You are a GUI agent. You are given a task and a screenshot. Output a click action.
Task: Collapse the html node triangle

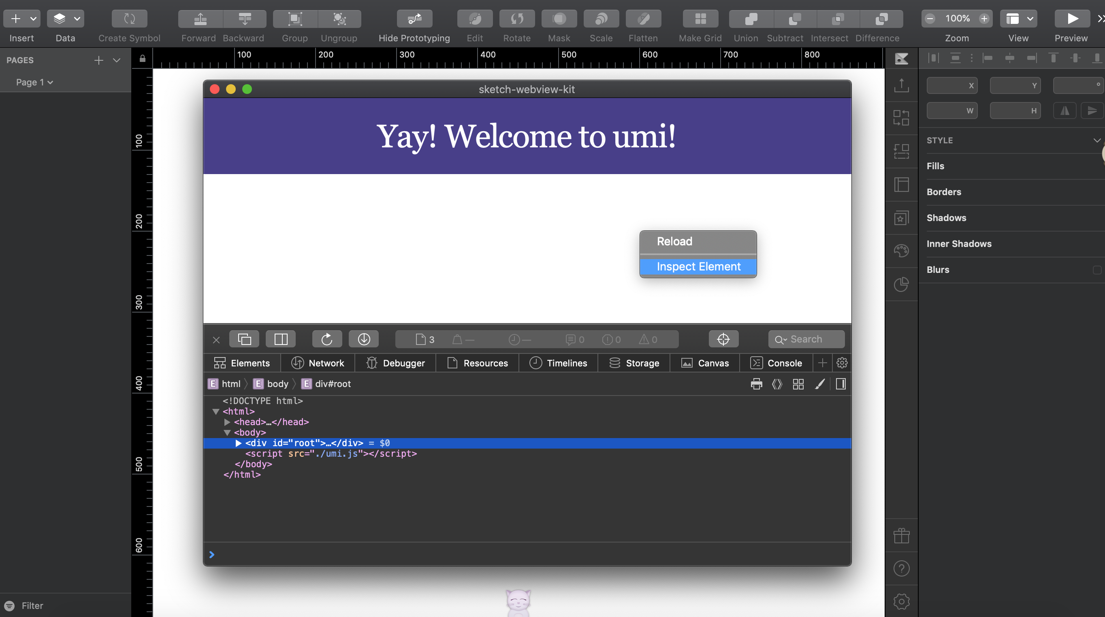click(x=216, y=411)
